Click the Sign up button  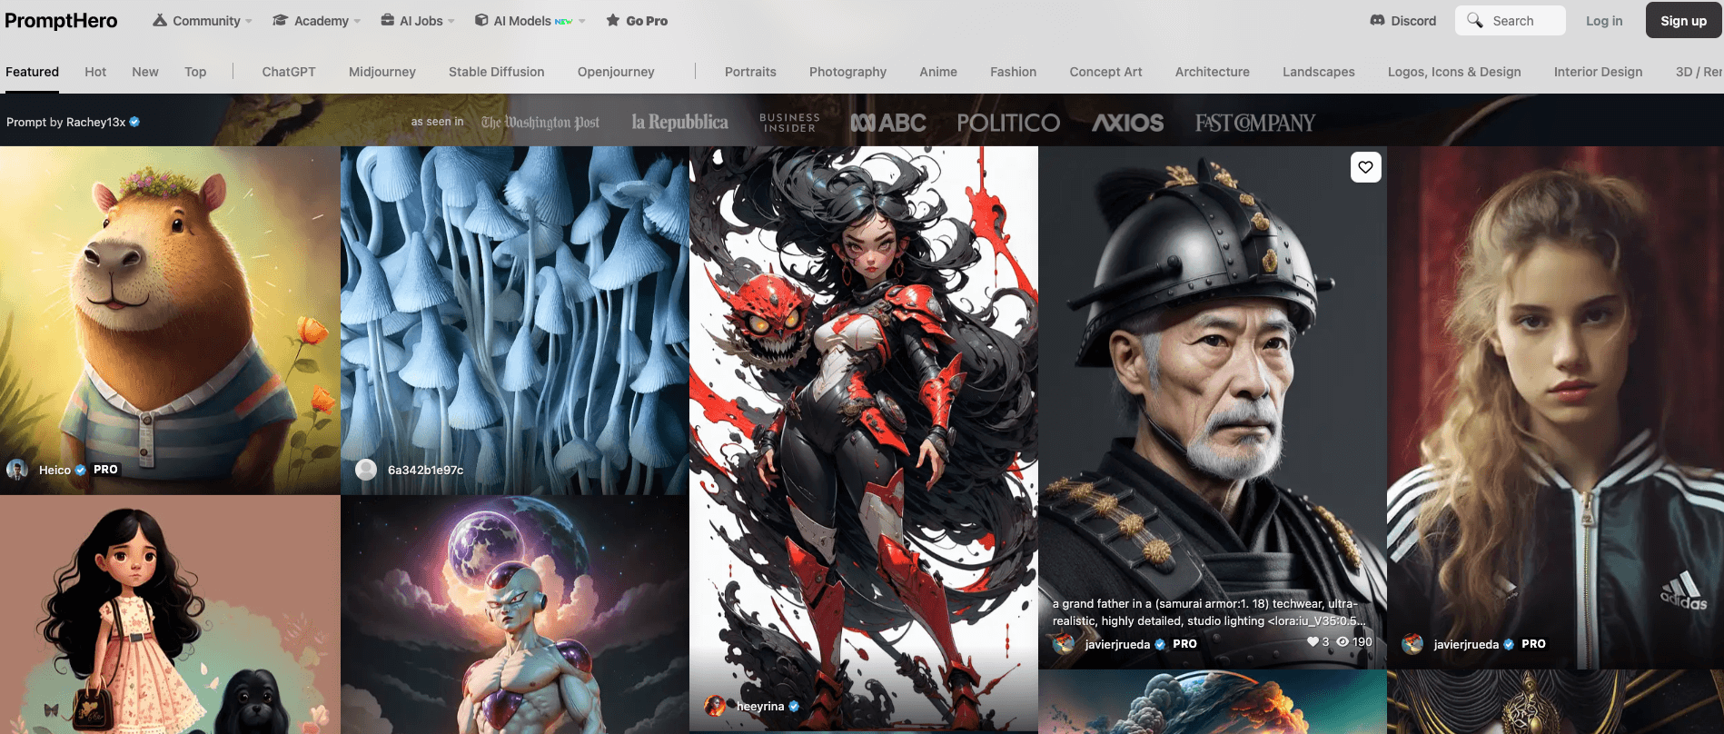(x=1683, y=21)
